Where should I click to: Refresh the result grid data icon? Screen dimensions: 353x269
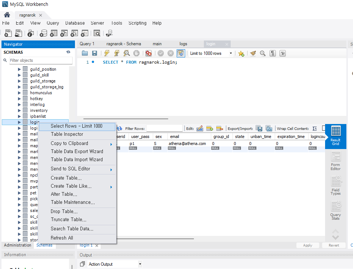click(119, 128)
